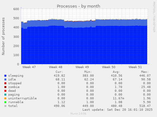Image resolution: width=157 pixels, height=117 pixels.
Task: Click the 'Week 49' axis label
Action: click(x=82, y=67)
